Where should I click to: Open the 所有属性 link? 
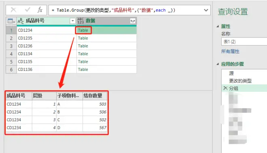click(x=230, y=52)
